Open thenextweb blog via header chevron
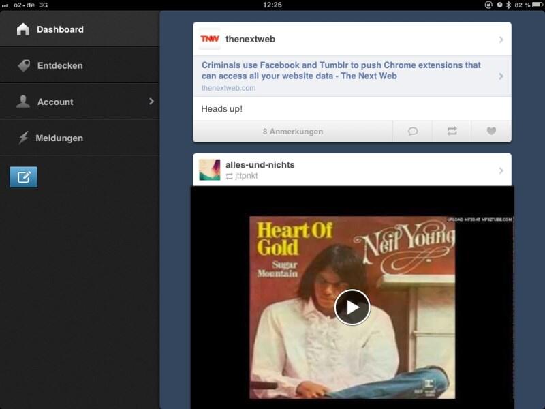 click(501, 40)
